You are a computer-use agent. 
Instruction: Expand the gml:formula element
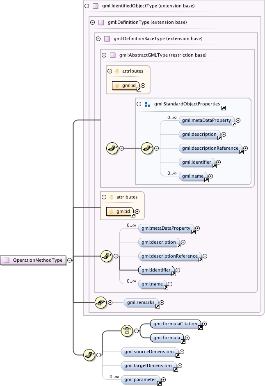187,338
